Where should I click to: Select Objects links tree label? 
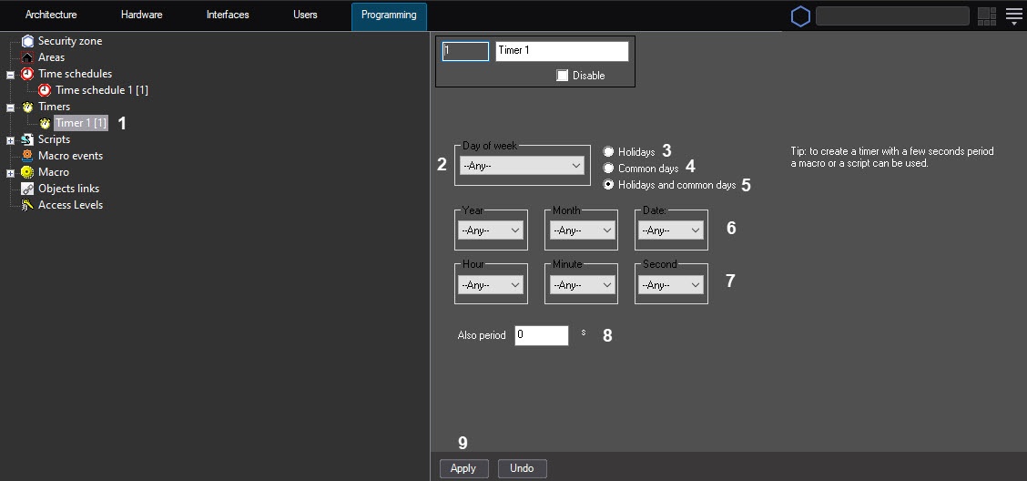click(69, 189)
